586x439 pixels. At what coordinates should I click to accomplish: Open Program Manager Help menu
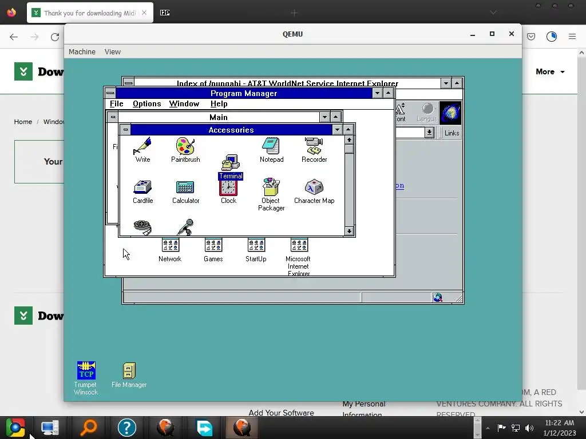tap(219, 104)
